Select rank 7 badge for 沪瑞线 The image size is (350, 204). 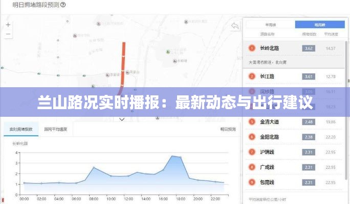[x=252, y=152]
